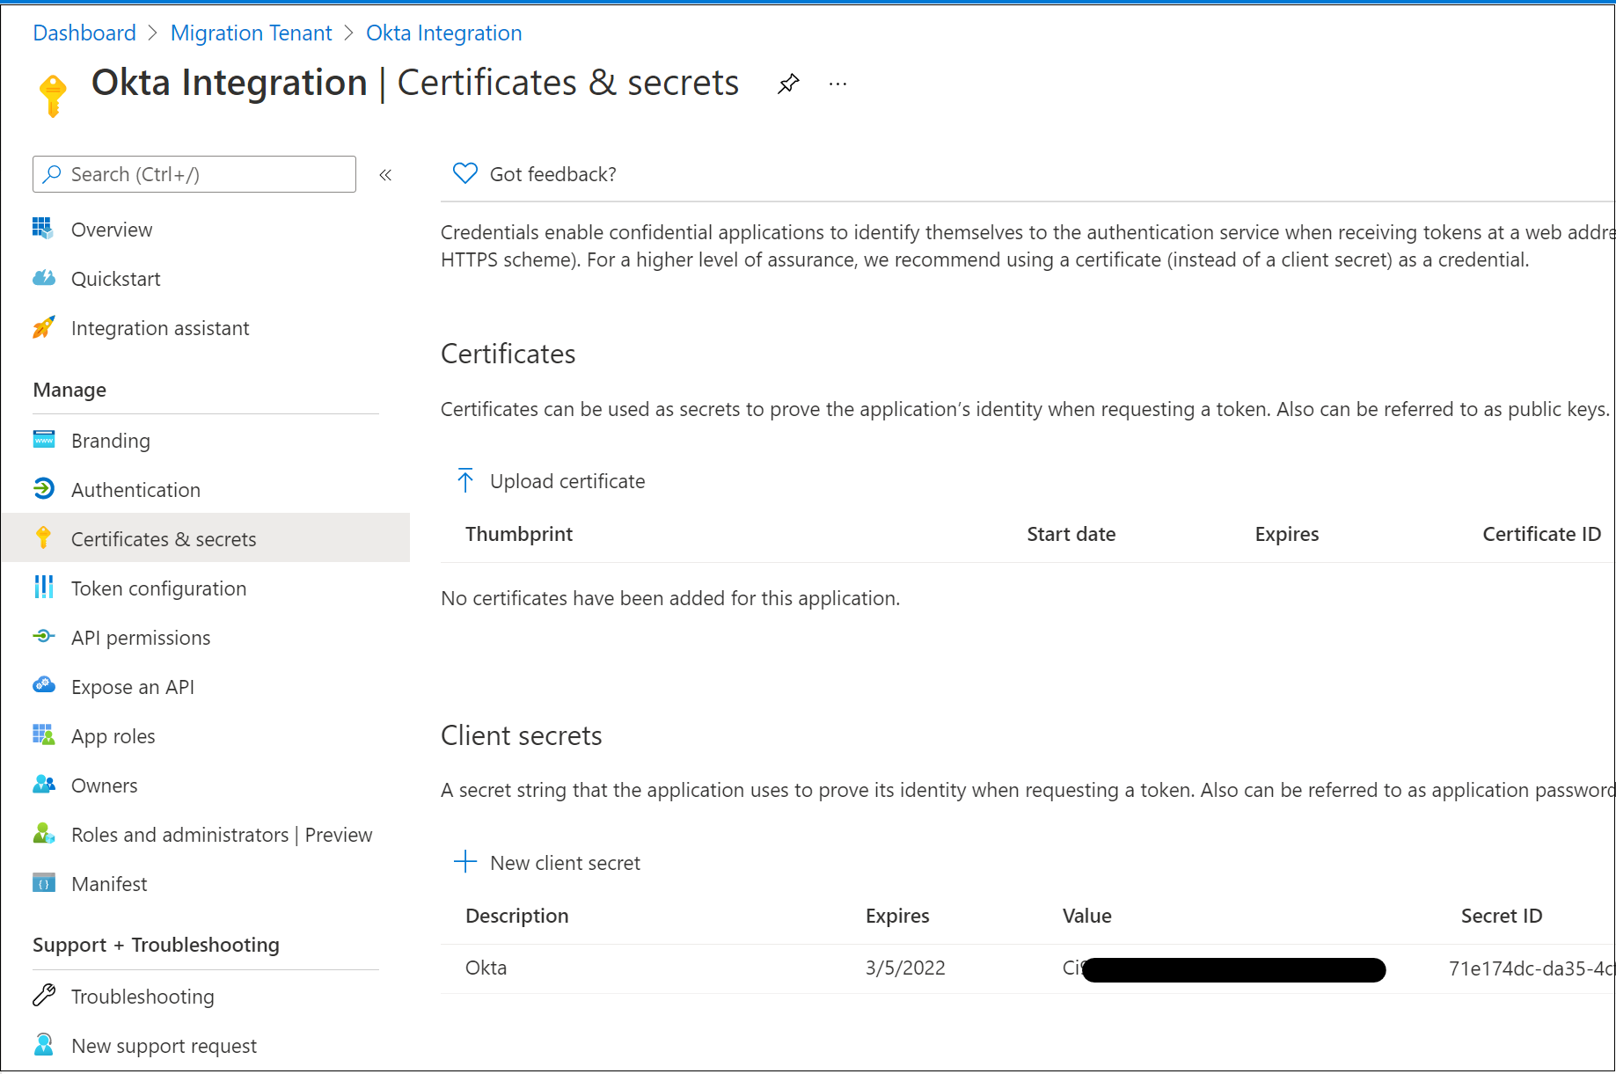Click the feedback heart icon
Image resolution: width=1616 pixels, height=1074 pixels.
[x=464, y=173]
